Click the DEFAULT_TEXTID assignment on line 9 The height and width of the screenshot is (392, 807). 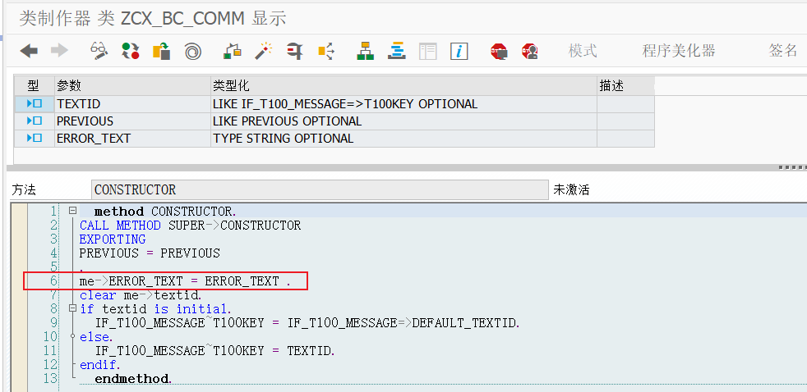[x=308, y=322]
